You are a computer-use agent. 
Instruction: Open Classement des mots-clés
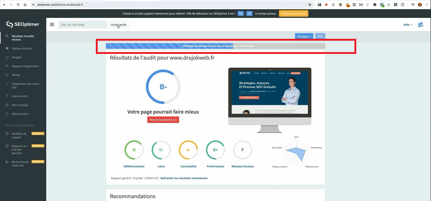[26, 85]
